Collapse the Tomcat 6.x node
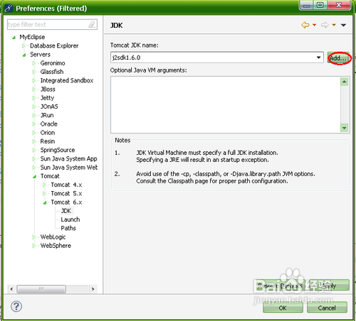Screen dimensions: 356x321 coord(45,202)
